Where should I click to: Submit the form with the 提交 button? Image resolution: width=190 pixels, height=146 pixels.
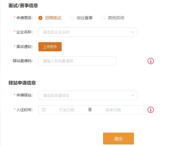[x=118, y=139]
